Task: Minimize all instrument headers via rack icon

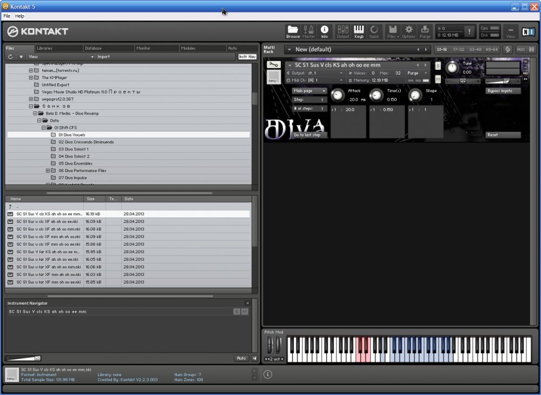Action: point(532,49)
